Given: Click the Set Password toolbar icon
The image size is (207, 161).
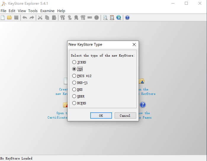Looking at the screenshot, I should point(90,17).
